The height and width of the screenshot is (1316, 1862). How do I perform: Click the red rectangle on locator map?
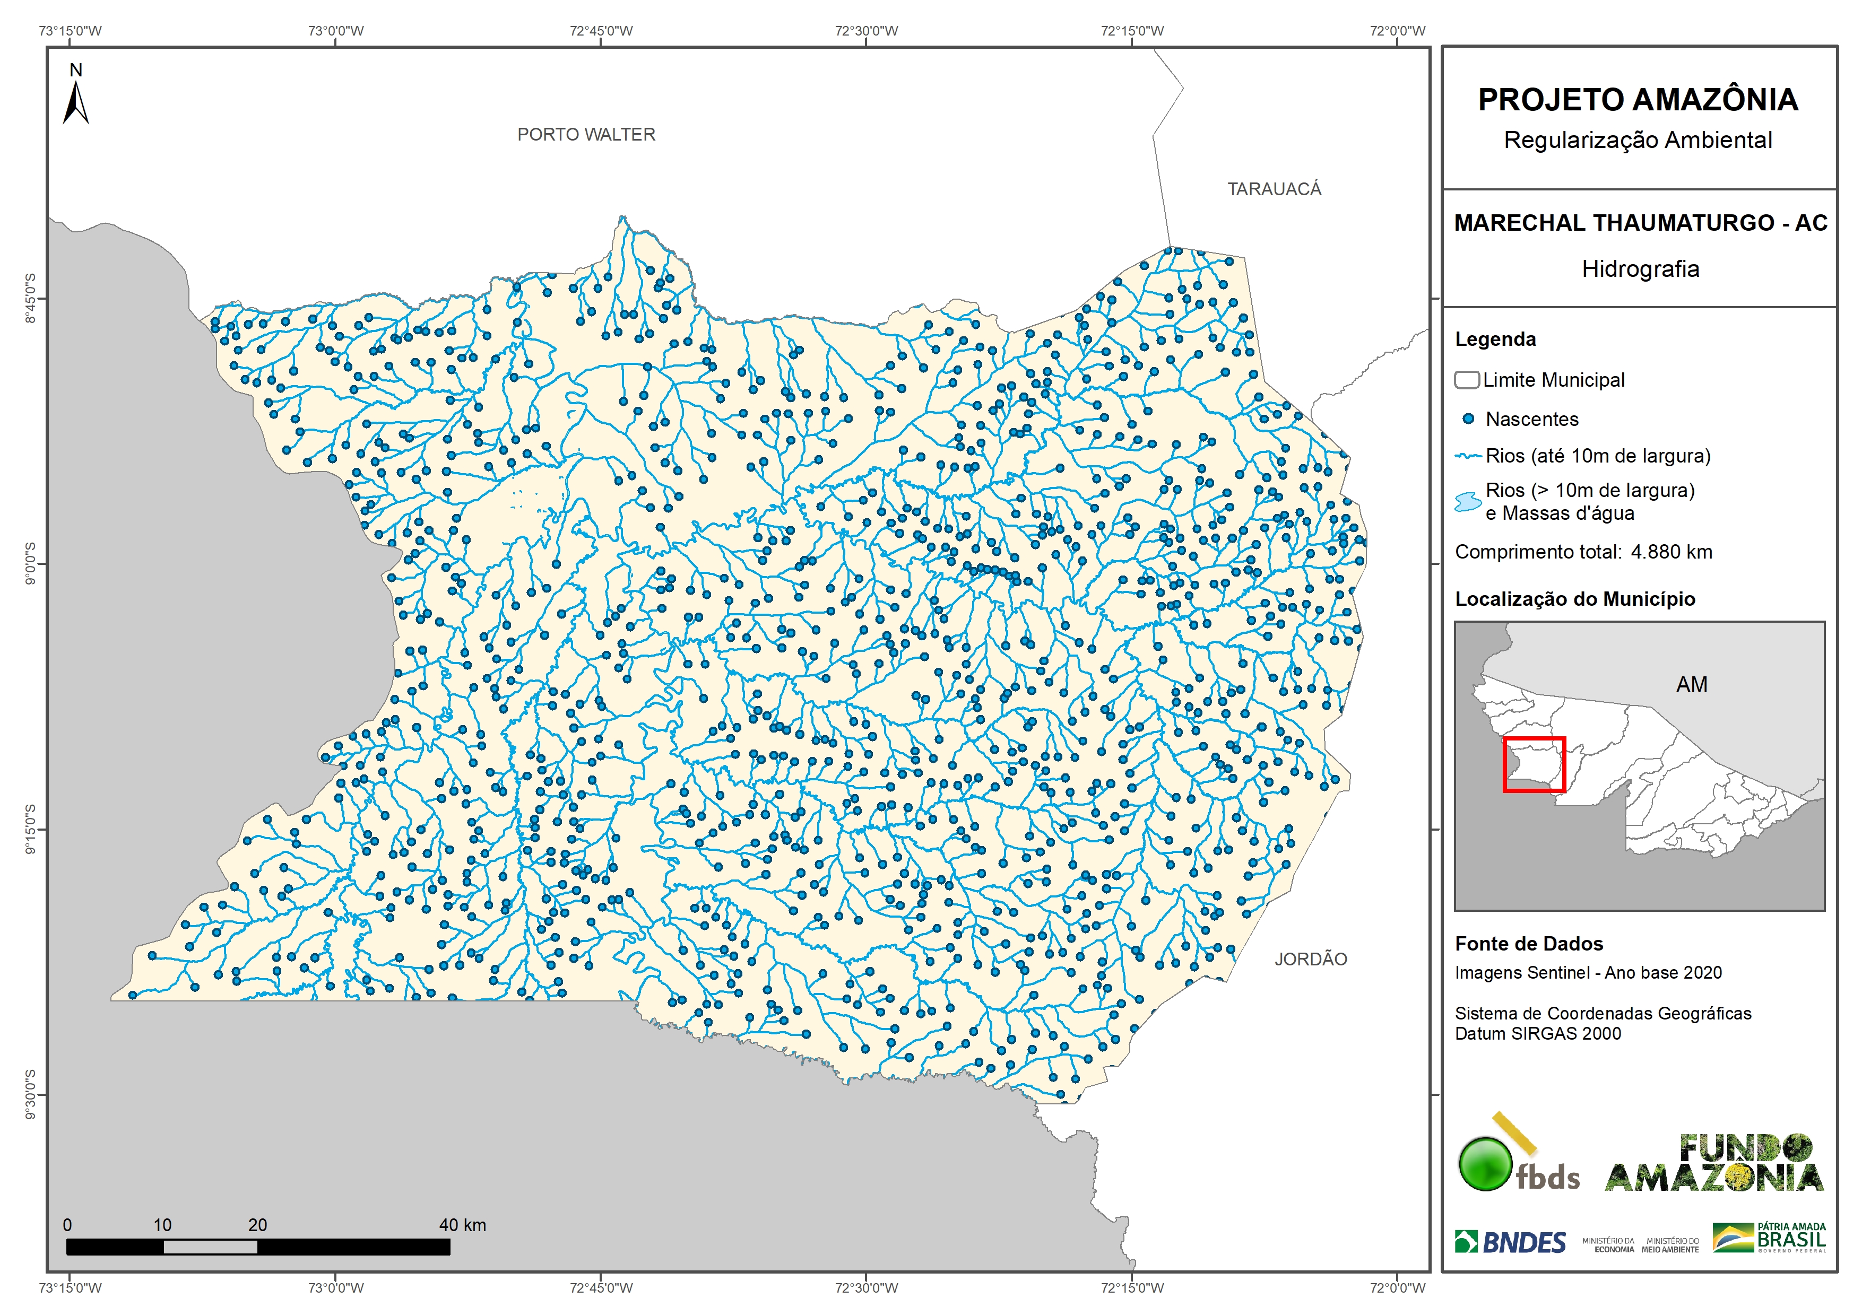1534,765
